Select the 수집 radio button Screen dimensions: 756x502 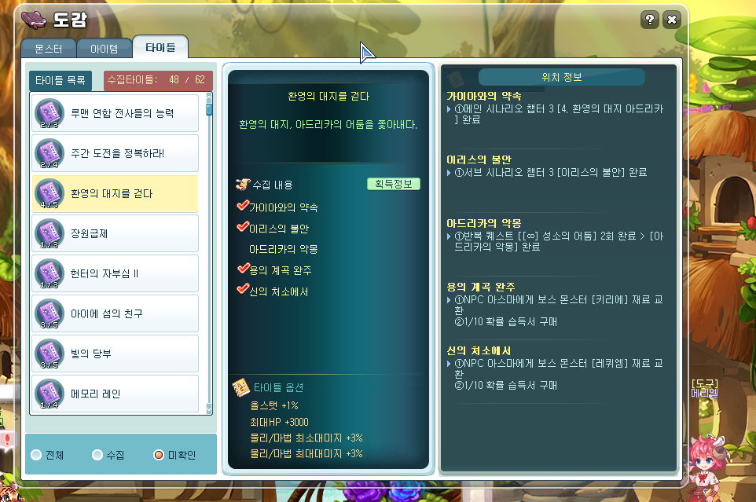point(97,455)
